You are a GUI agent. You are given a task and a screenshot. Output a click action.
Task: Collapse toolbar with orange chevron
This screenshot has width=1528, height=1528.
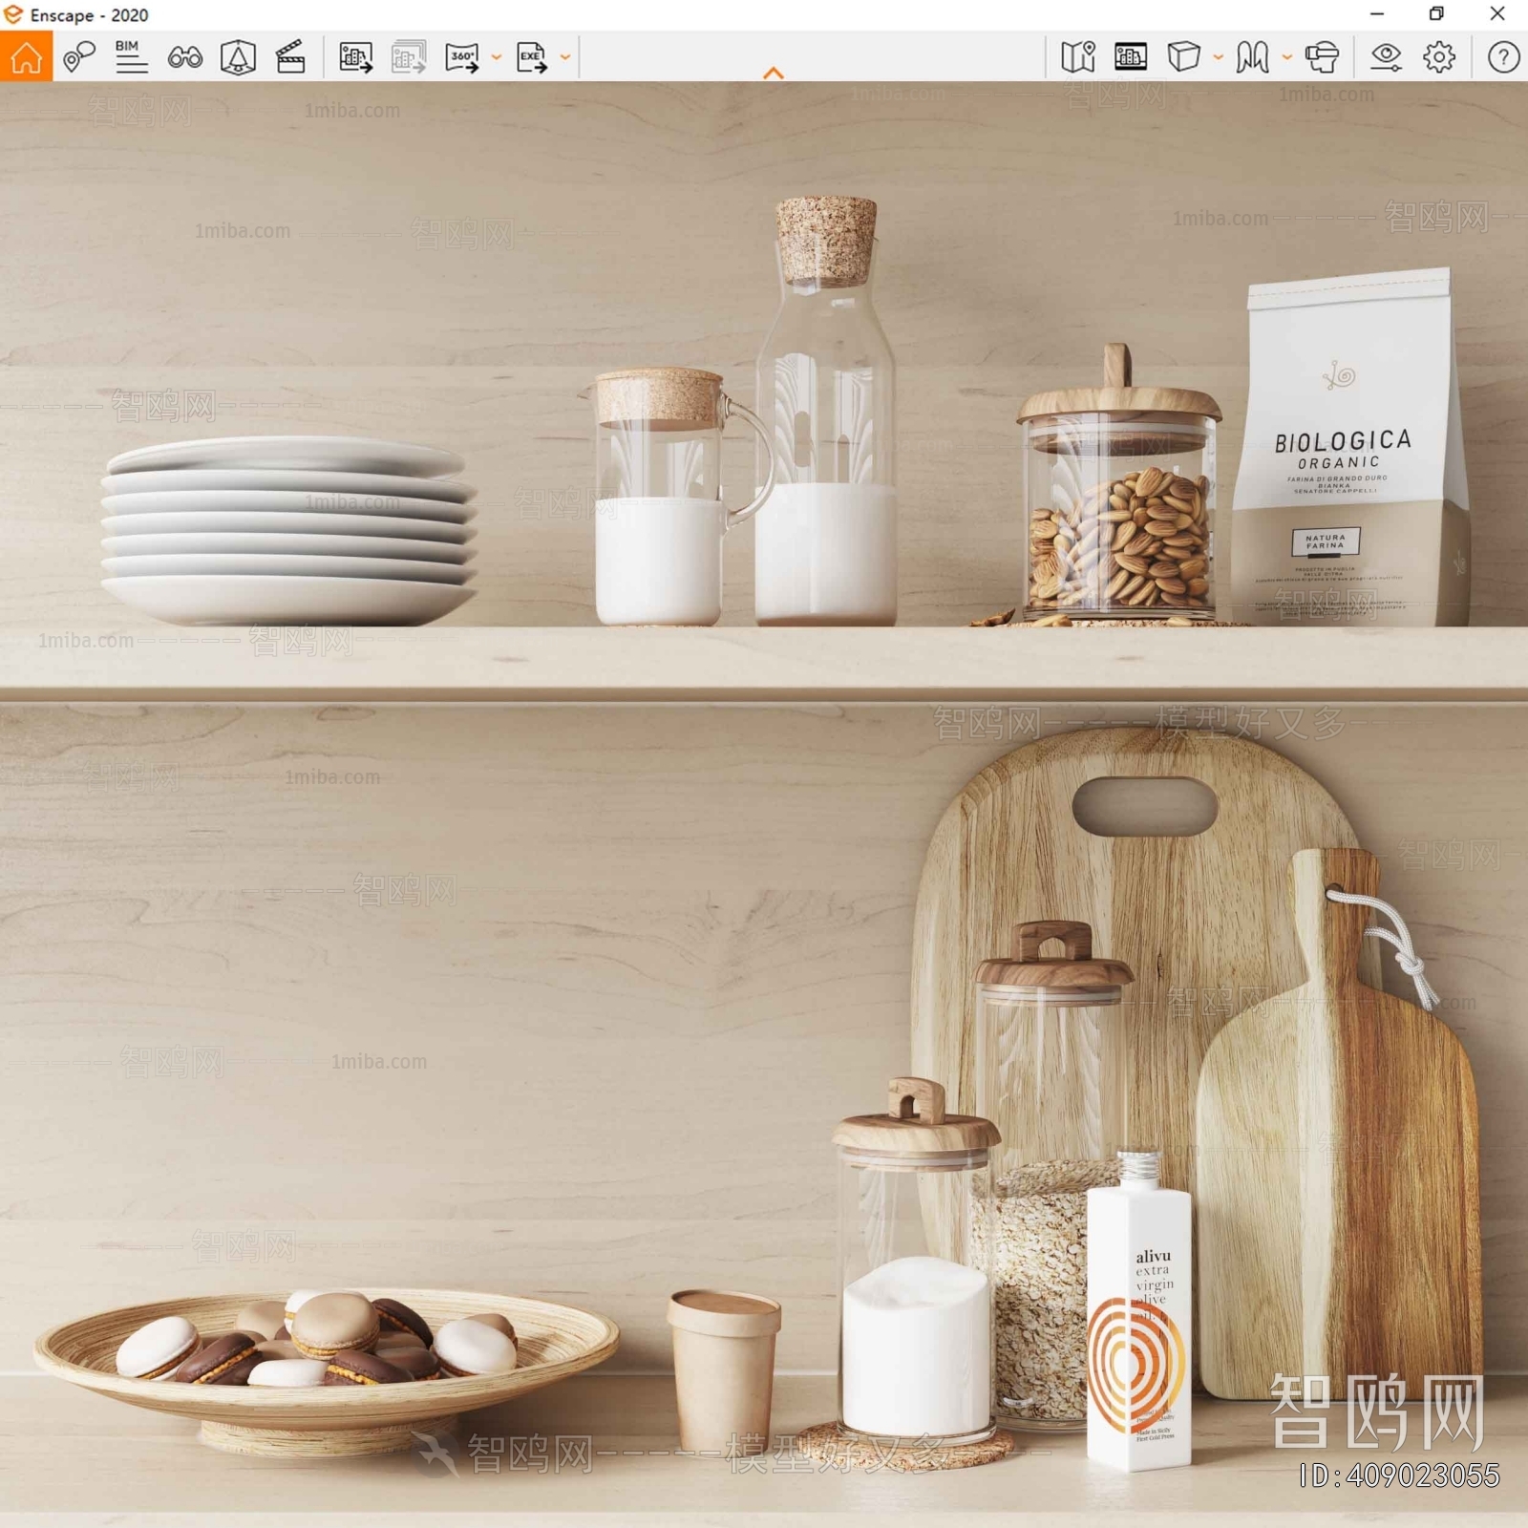point(774,73)
